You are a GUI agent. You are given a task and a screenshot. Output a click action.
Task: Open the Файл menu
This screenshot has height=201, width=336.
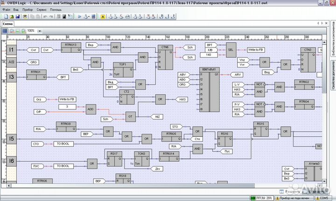pos(6,9)
